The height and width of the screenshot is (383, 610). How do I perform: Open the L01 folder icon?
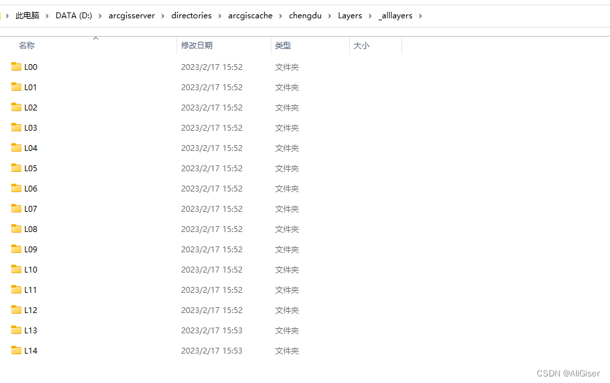click(16, 87)
